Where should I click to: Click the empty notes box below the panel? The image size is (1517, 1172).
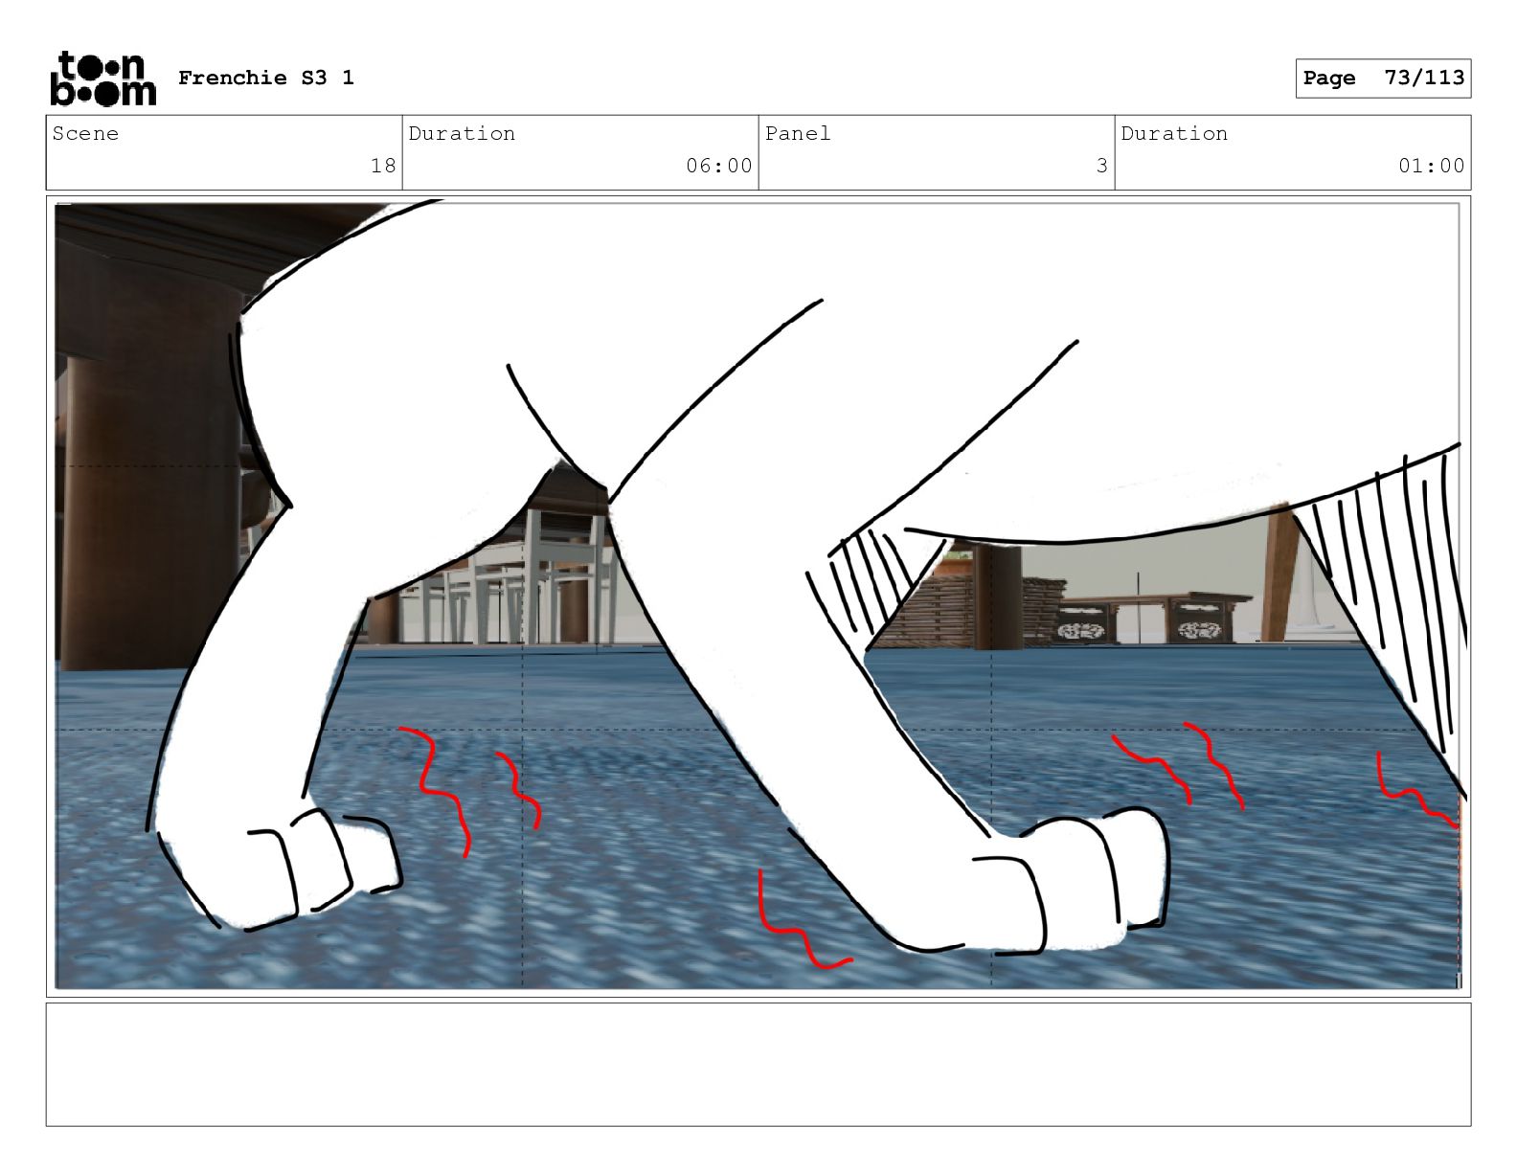click(x=758, y=1064)
